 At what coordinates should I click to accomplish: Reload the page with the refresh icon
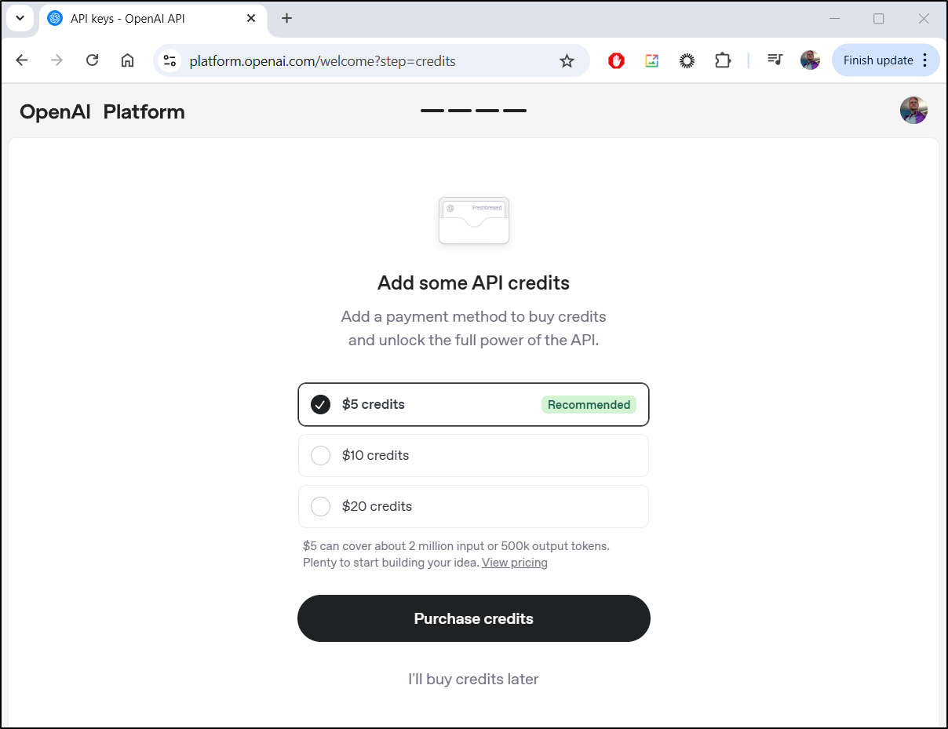point(92,60)
